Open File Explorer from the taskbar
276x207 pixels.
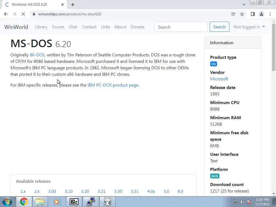pos(40,202)
